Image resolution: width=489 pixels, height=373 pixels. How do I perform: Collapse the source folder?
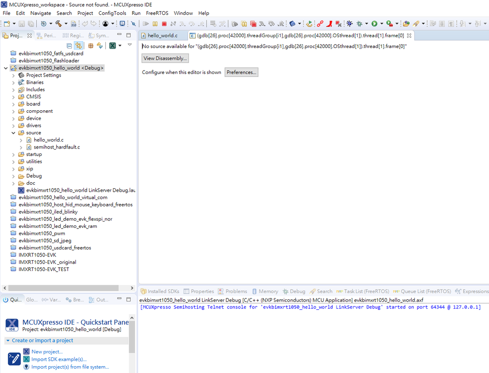[13, 133]
